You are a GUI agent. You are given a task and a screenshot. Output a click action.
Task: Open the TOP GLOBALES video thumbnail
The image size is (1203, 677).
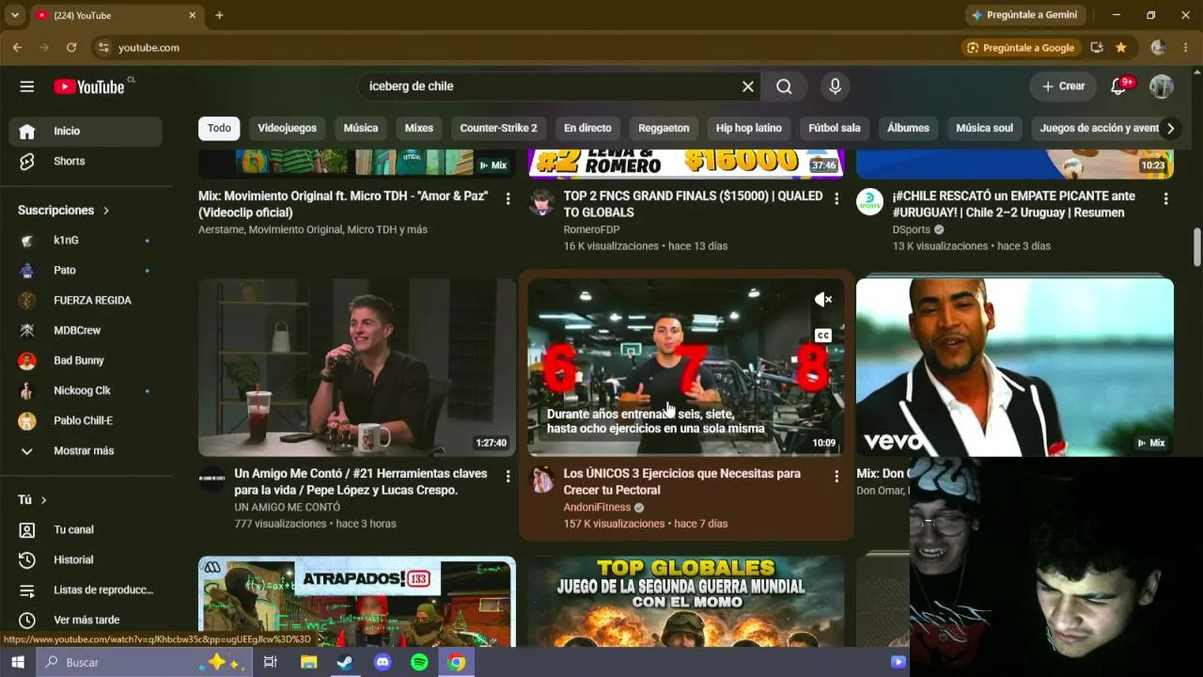pos(686,601)
